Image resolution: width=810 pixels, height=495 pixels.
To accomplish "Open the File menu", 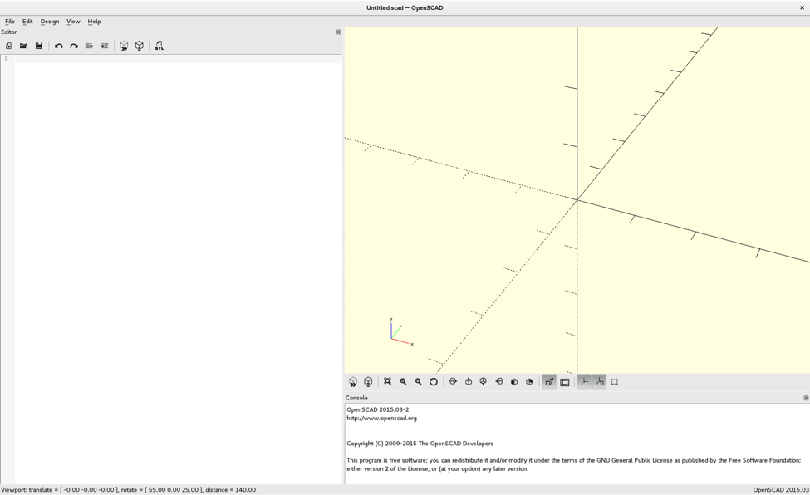I will 10,22.
